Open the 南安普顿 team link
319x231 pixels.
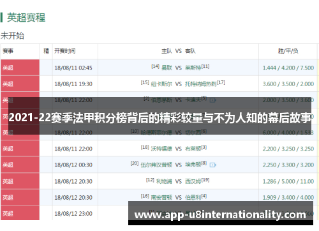point(161,198)
